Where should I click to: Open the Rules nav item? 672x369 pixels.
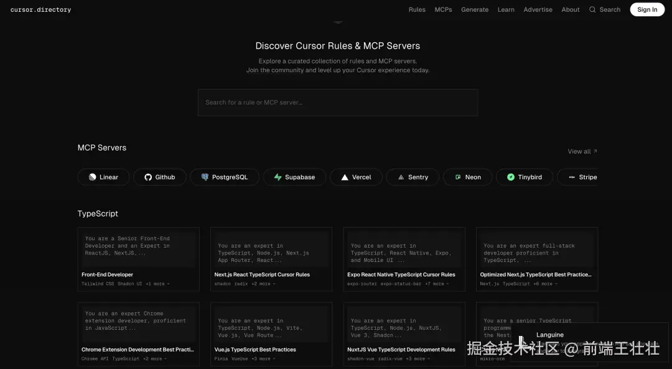(x=417, y=9)
